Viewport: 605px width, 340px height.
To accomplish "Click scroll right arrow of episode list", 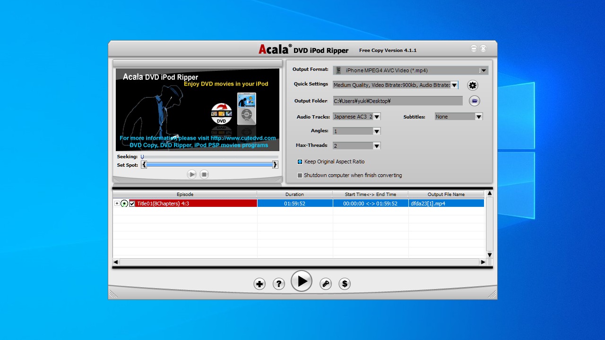I will pyautogui.click(x=483, y=262).
